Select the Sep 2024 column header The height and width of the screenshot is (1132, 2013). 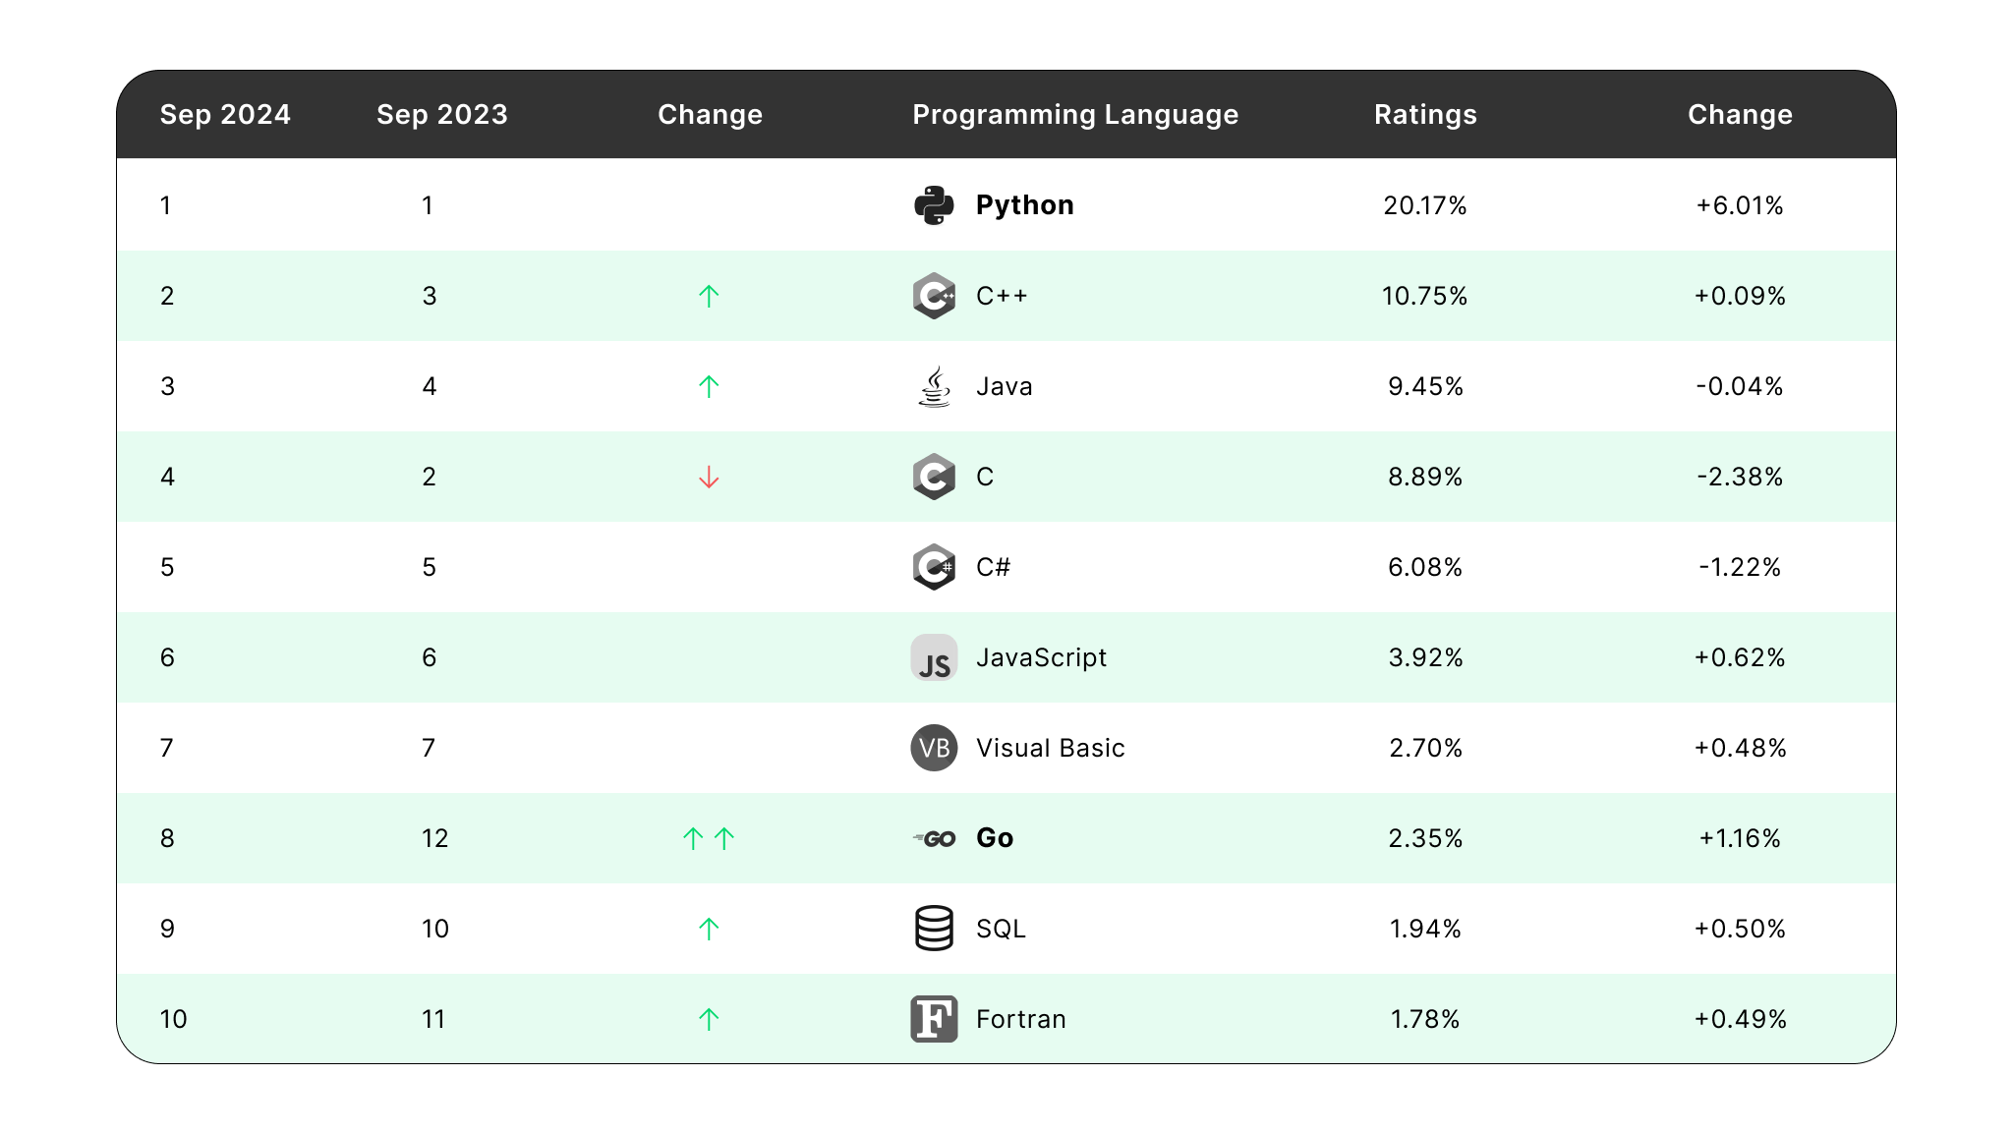pyautogui.click(x=225, y=115)
